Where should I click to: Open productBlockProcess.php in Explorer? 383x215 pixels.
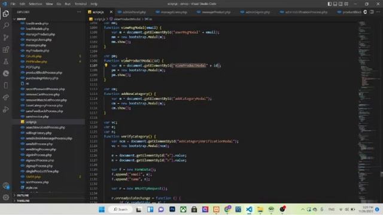(x=44, y=73)
